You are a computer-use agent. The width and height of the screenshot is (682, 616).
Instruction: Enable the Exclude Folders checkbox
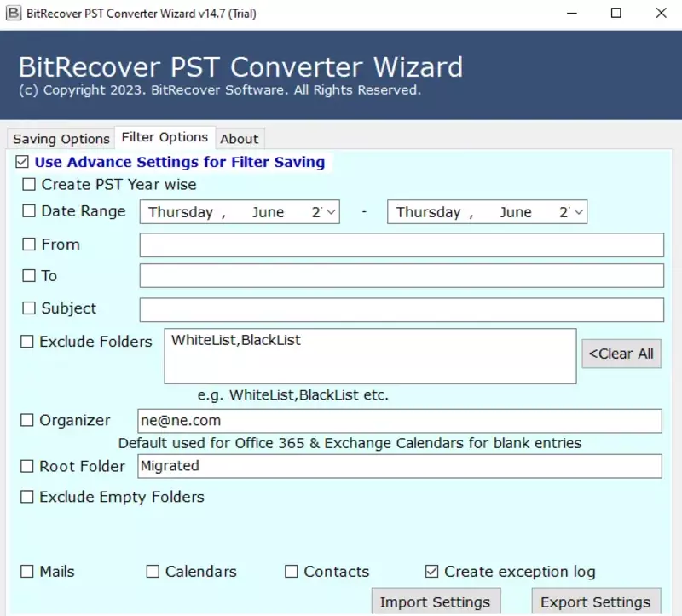[27, 342]
